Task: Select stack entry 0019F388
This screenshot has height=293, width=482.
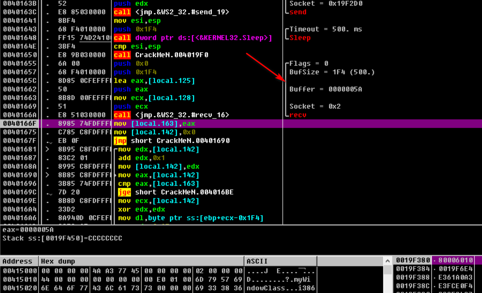Action: [437, 278]
